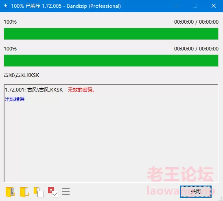
Task: Toggle the red X close-window-when-done checkbox
Action: click(53, 192)
